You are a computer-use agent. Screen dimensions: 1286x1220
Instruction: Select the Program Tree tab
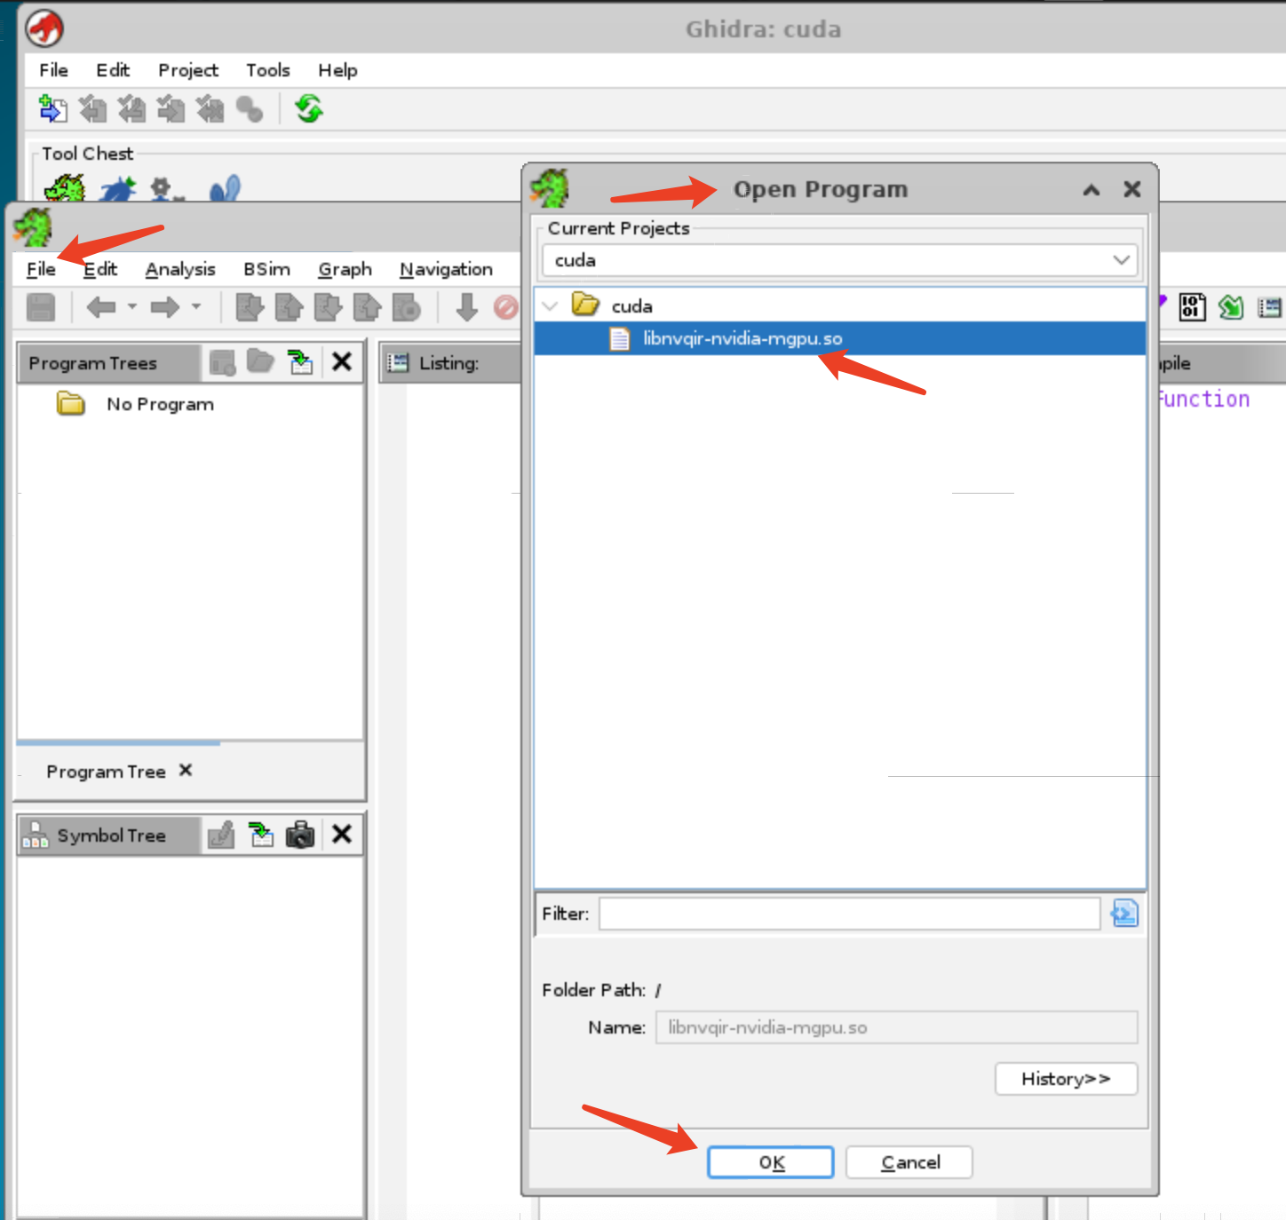point(106,772)
